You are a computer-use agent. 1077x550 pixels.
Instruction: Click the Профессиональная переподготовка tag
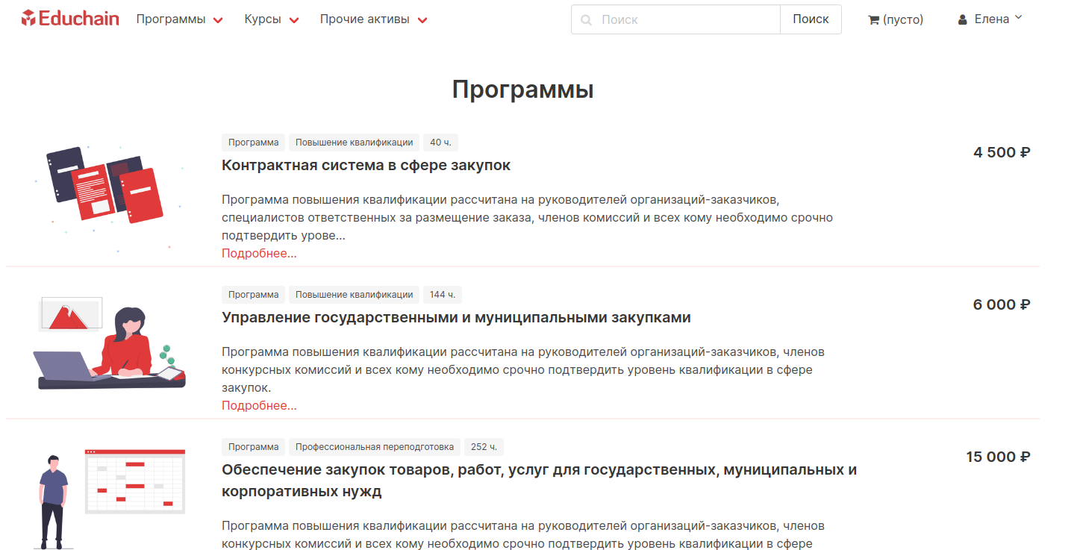(374, 447)
